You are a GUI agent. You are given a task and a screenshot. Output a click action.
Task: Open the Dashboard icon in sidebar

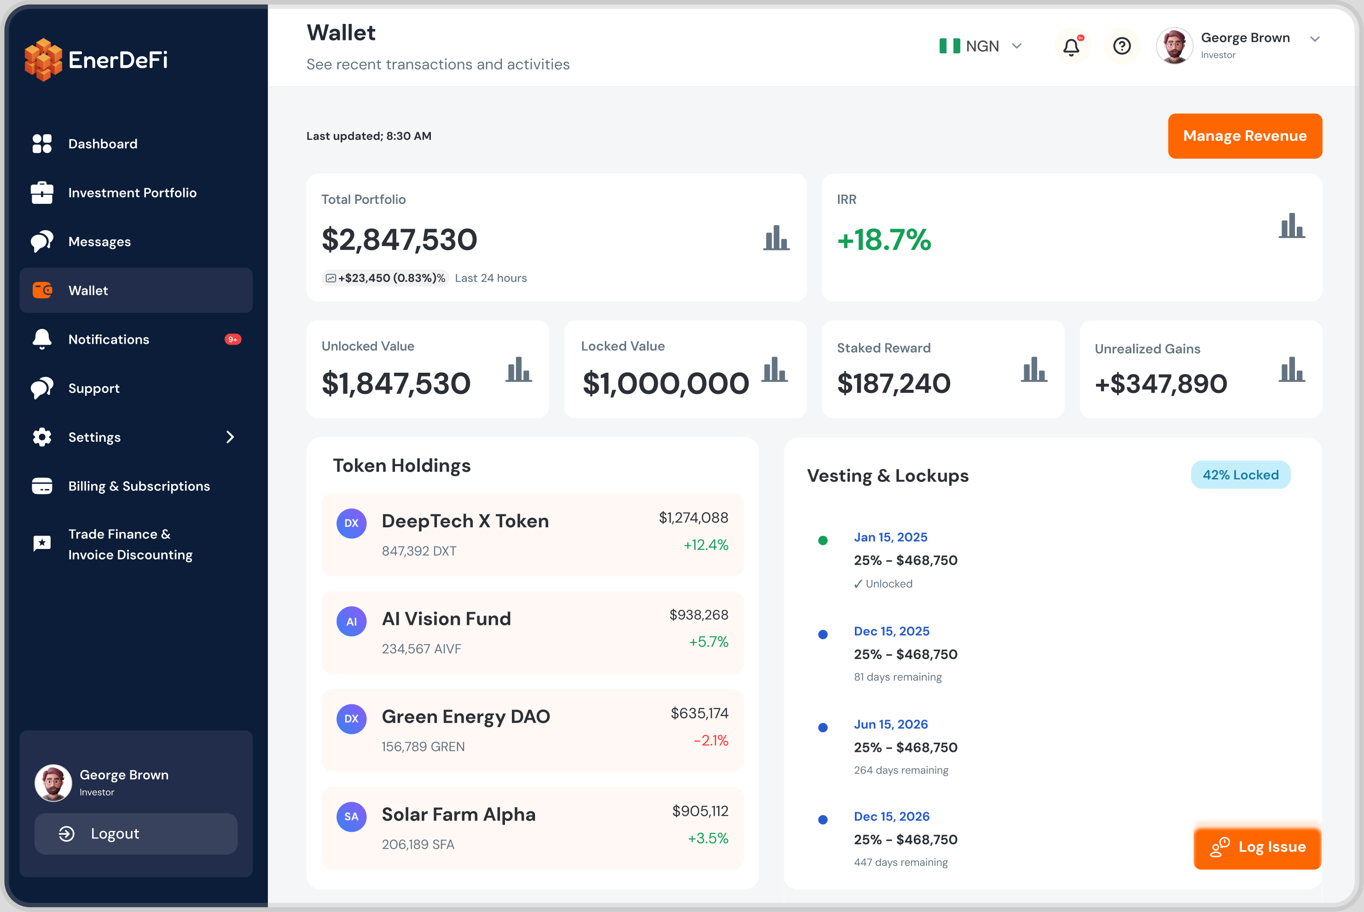[42, 144]
